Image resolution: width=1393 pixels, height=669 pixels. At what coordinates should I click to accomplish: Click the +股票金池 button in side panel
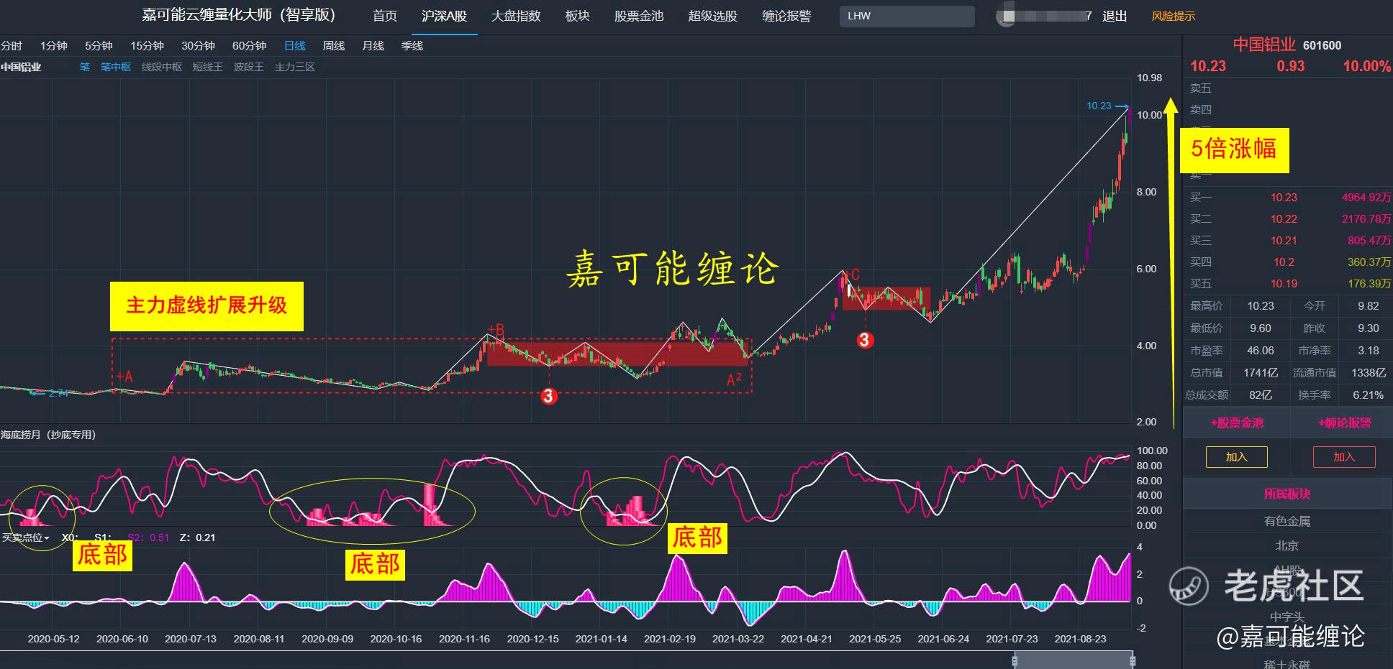[1237, 423]
